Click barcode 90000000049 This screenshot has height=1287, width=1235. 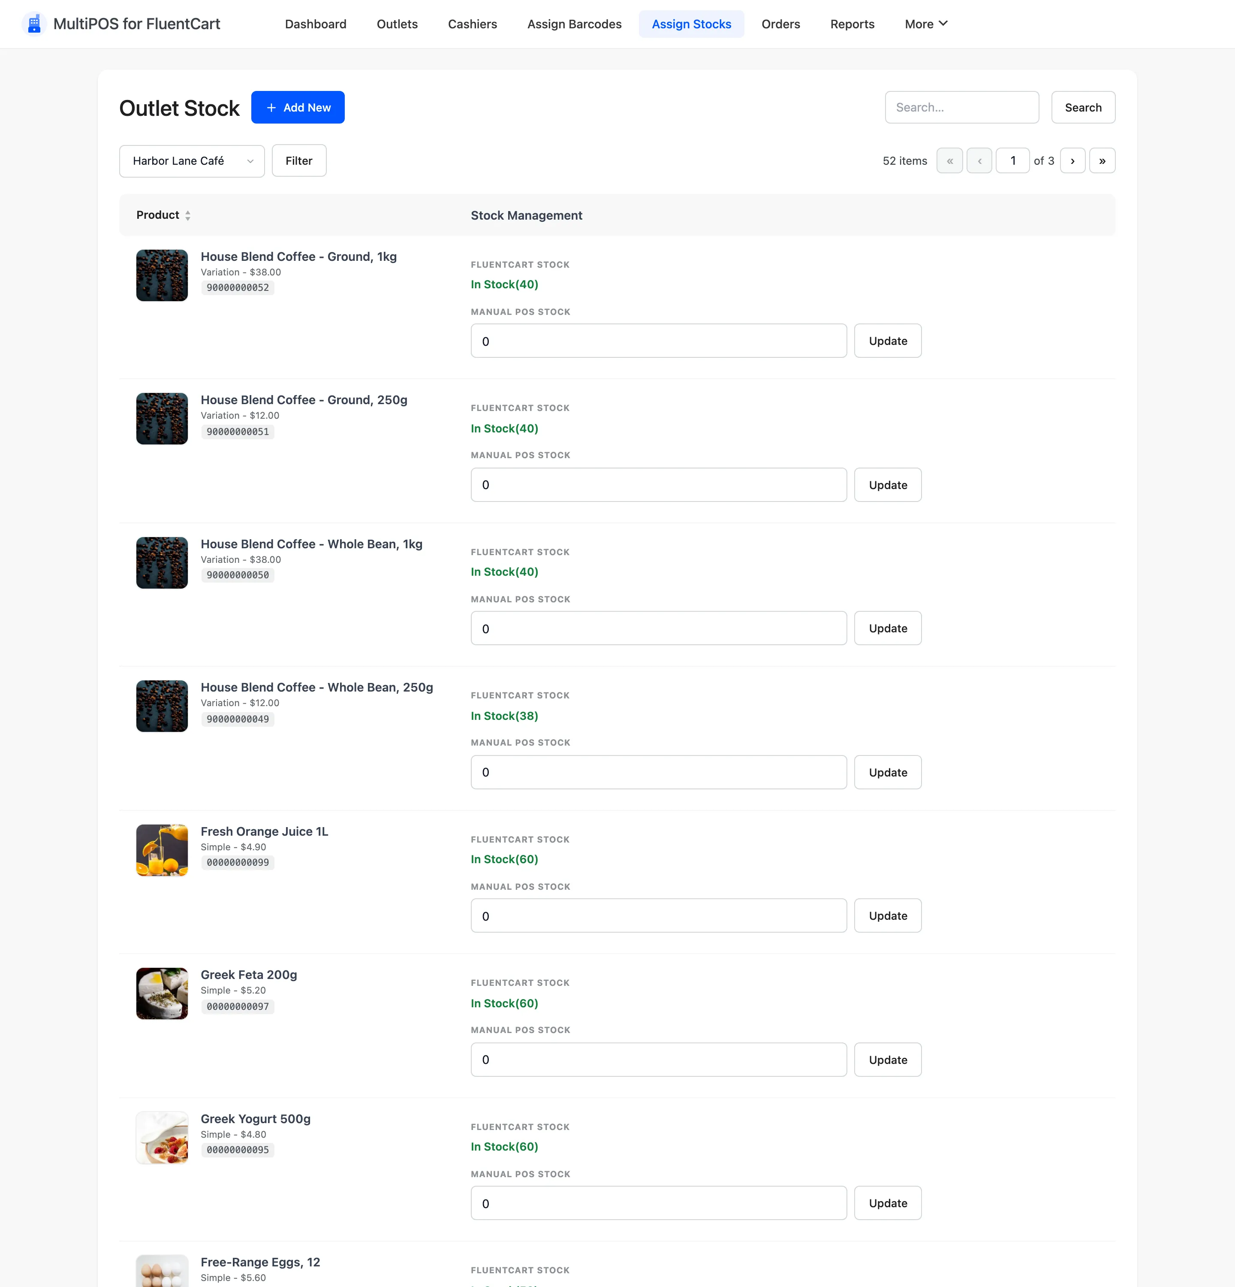tap(238, 719)
